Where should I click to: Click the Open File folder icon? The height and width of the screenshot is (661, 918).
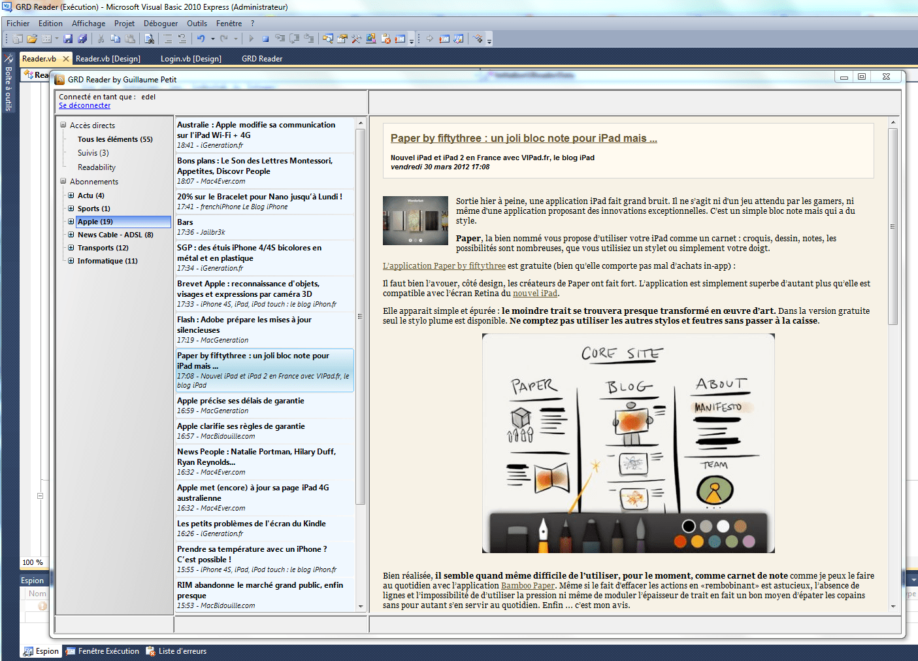(32, 39)
